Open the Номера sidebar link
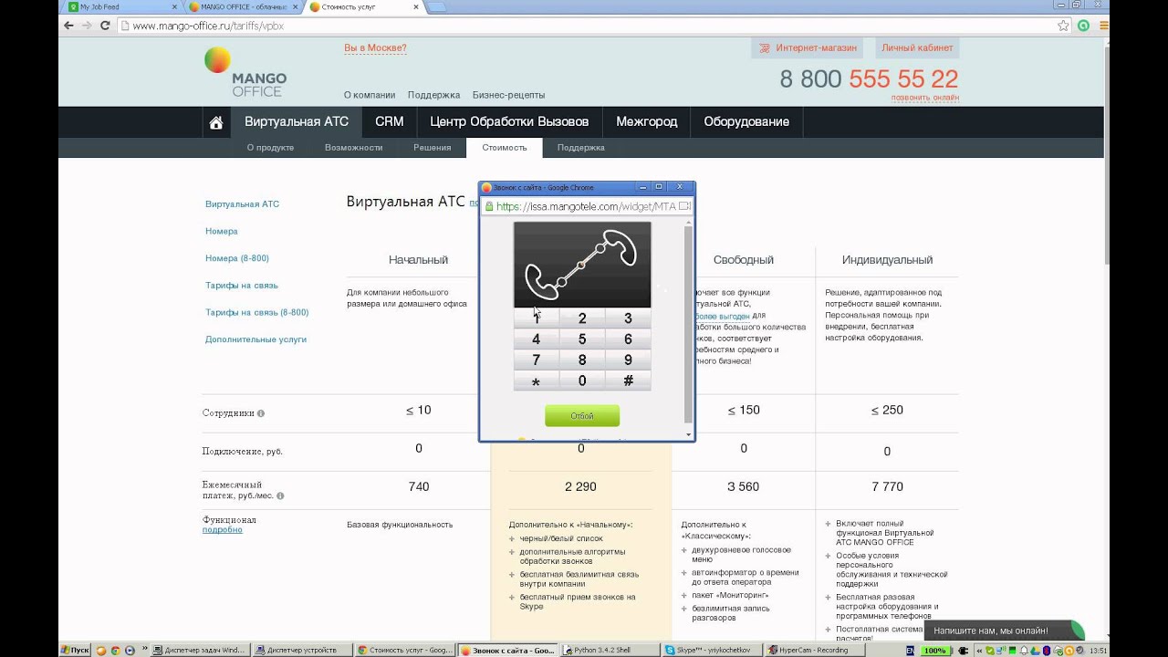 (x=222, y=232)
